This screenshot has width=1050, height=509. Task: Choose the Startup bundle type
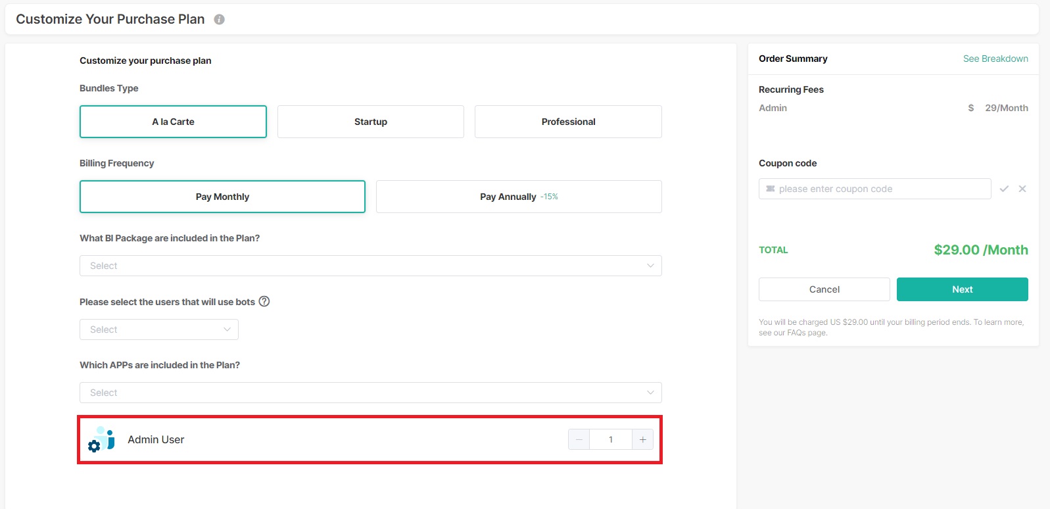pyautogui.click(x=370, y=122)
